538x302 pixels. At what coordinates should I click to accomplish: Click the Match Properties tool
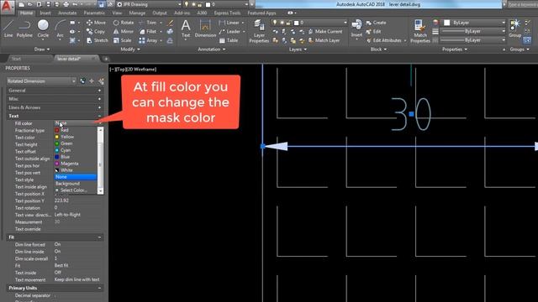tap(420, 31)
